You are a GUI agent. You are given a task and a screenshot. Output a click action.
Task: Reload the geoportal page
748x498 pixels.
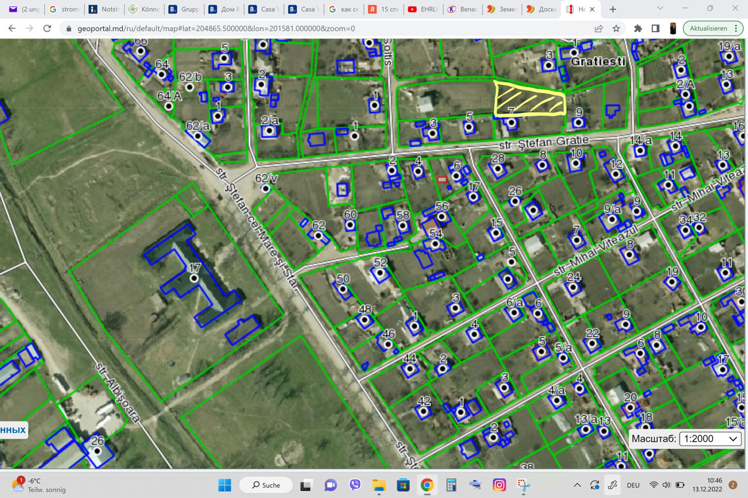(47, 29)
